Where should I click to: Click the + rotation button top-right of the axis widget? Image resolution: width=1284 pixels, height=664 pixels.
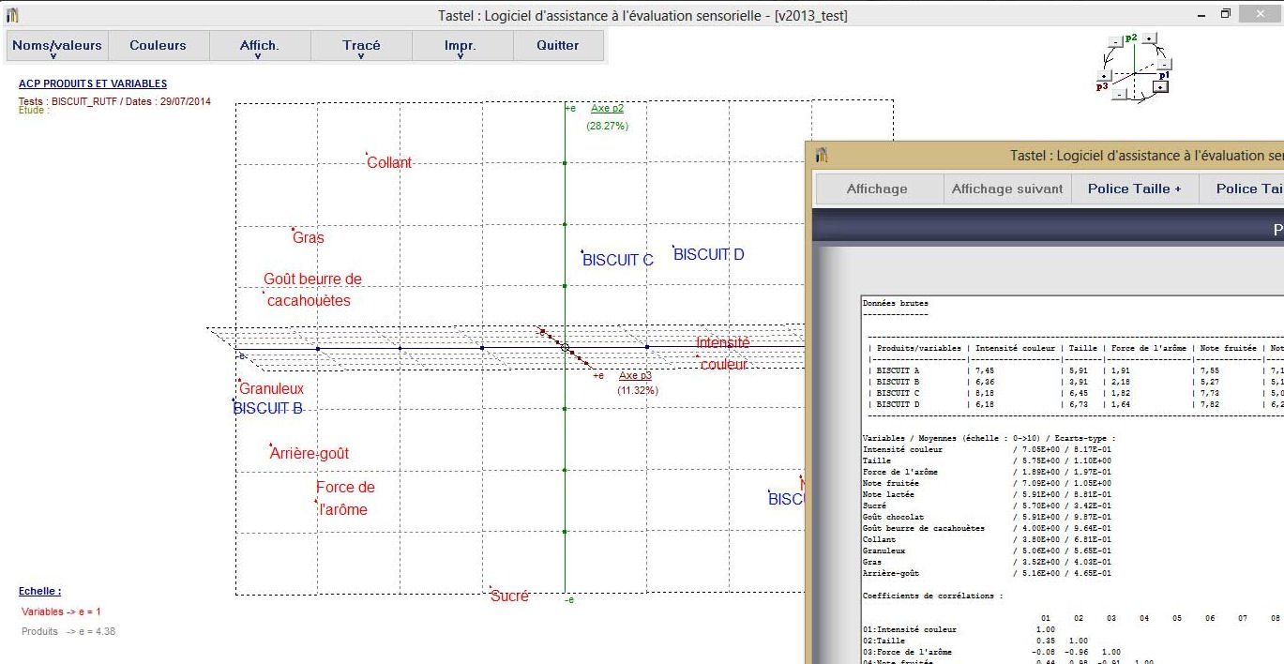click(x=1149, y=39)
